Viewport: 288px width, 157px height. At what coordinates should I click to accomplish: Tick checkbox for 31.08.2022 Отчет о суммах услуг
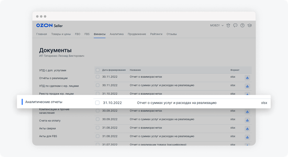[97, 136]
